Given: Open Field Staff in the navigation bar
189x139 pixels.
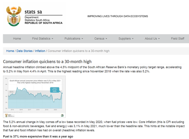Looking at the screenshot, I should [x=177, y=38].
